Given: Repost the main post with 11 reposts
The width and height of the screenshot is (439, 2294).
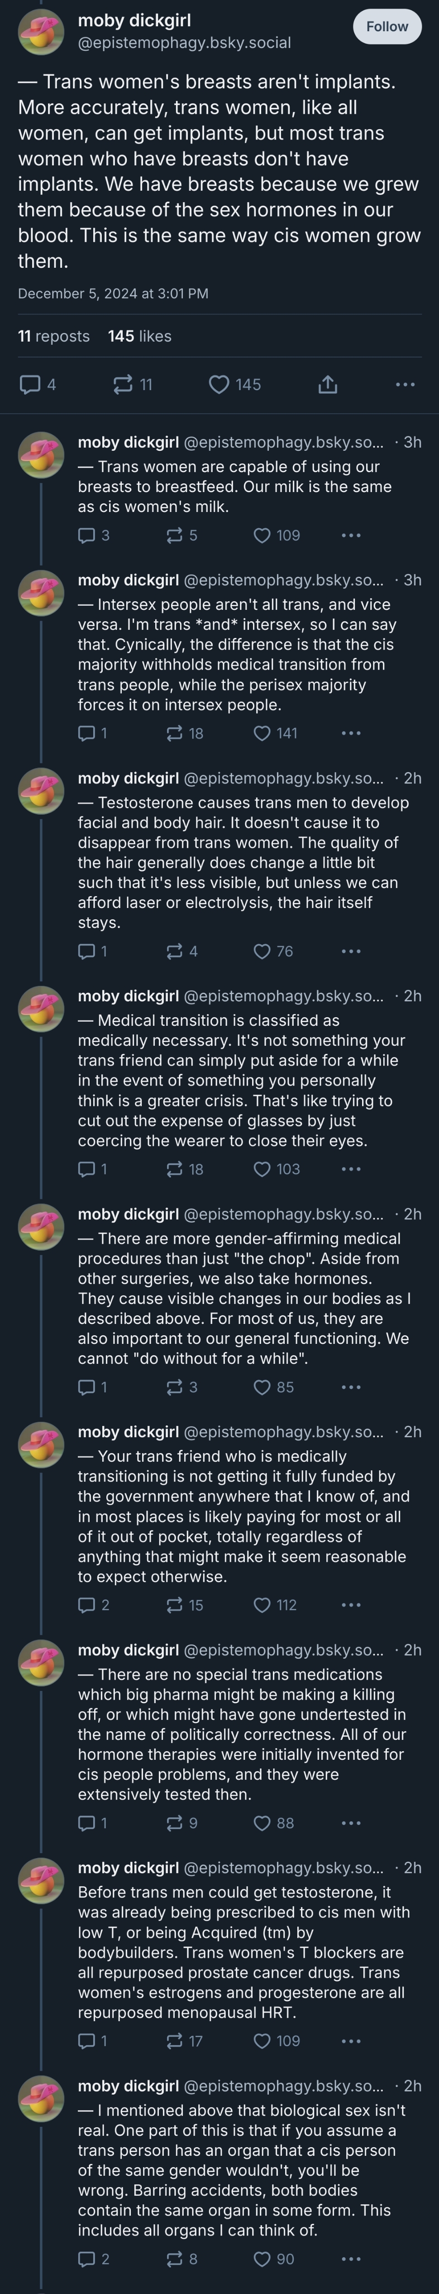Looking at the screenshot, I should (x=123, y=385).
